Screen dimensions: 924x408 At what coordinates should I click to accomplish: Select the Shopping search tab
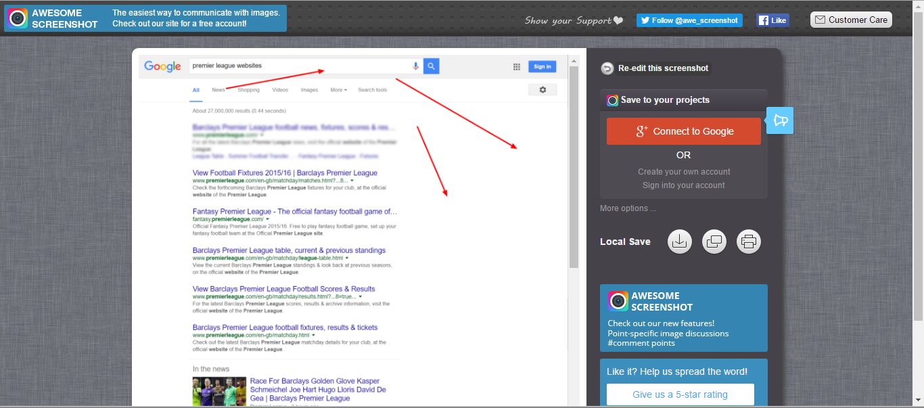pos(248,90)
